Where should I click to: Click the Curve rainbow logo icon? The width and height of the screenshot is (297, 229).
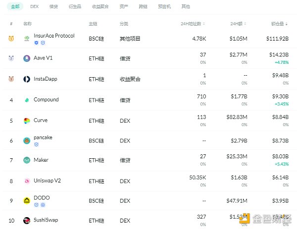point(27,121)
